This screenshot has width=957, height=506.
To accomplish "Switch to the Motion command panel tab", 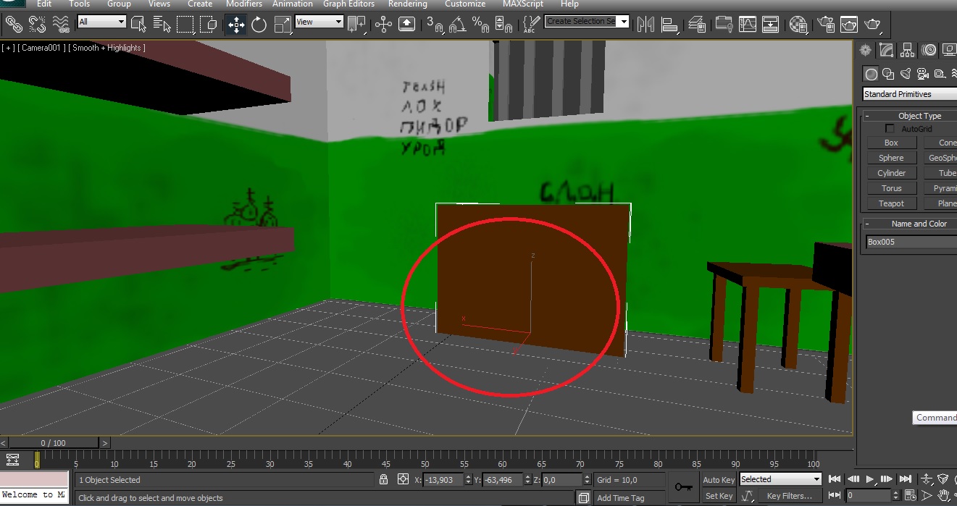I will pyautogui.click(x=929, y=50).
